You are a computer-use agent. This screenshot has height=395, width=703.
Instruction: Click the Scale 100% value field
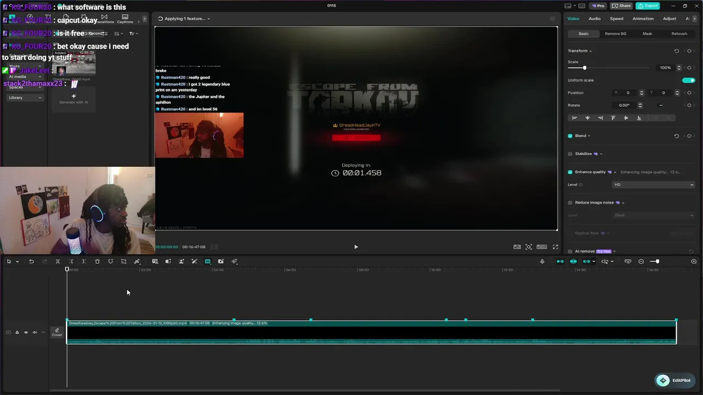666,68
